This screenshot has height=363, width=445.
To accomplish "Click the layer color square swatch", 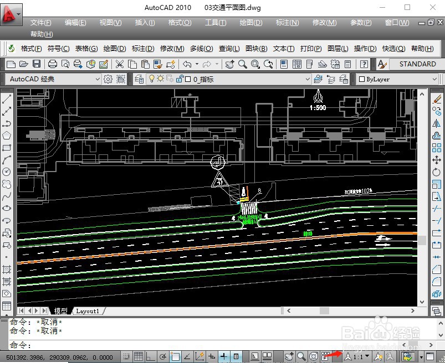I will (x=188, y=79).
